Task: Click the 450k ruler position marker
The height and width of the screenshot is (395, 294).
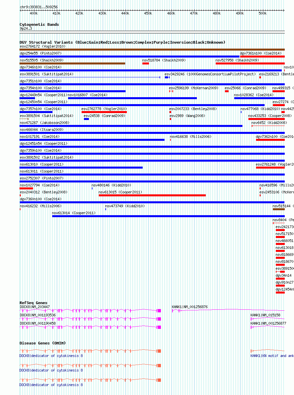Action: coord(148,13)
